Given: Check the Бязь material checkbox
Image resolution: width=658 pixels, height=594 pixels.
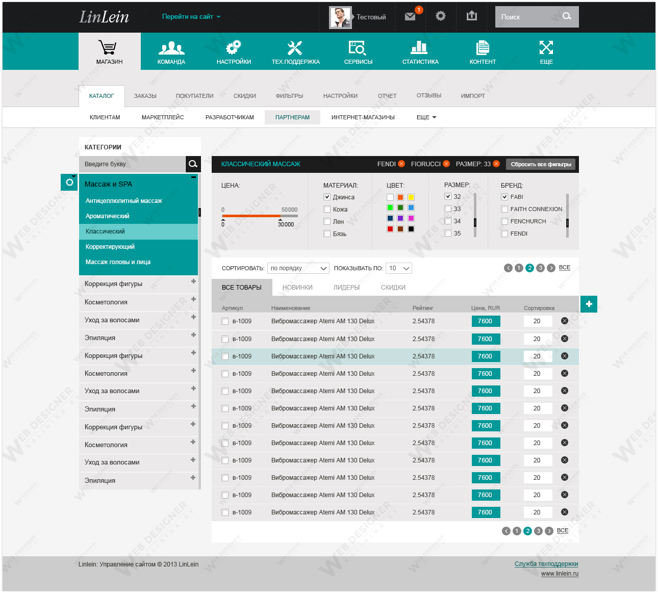Looking at the screenshot, I should coord(327,234).
